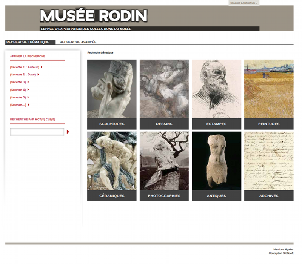Click the ARCHIVES category label

point(269,196)
